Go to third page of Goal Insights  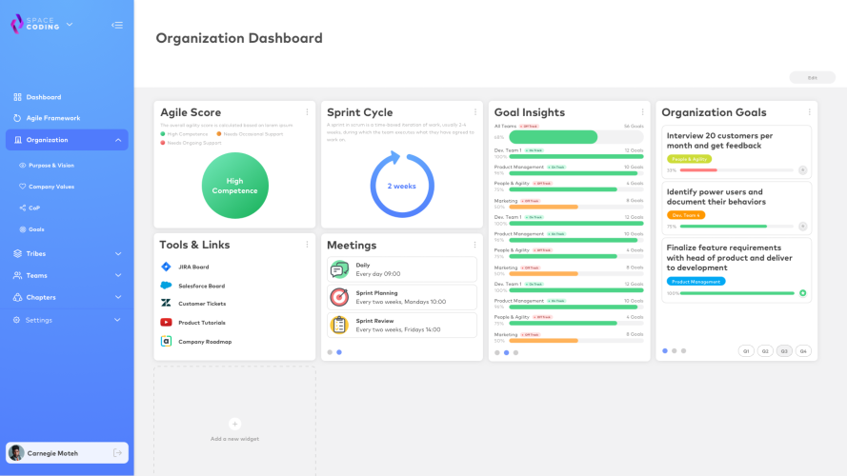(515, 352)
